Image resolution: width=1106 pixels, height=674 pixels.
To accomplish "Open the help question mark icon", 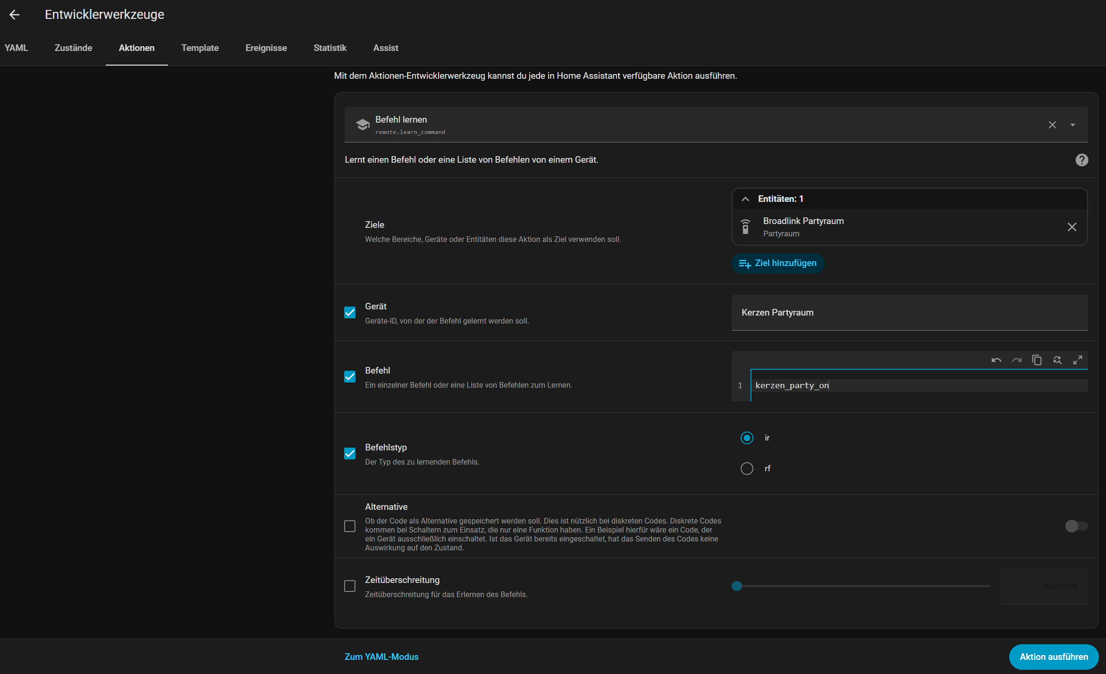I will pos(1081,160).
